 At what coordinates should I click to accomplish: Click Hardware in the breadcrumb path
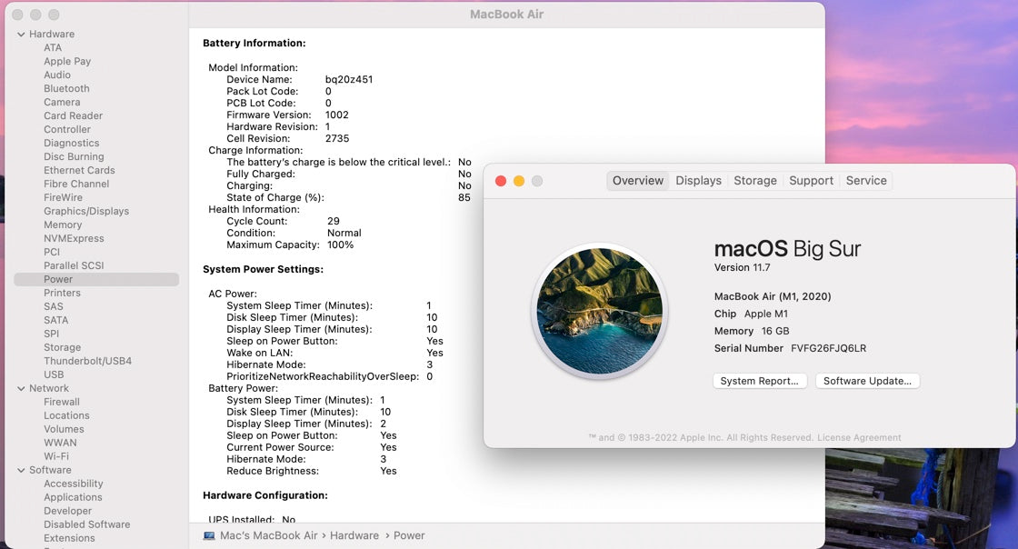coord(354,535)
